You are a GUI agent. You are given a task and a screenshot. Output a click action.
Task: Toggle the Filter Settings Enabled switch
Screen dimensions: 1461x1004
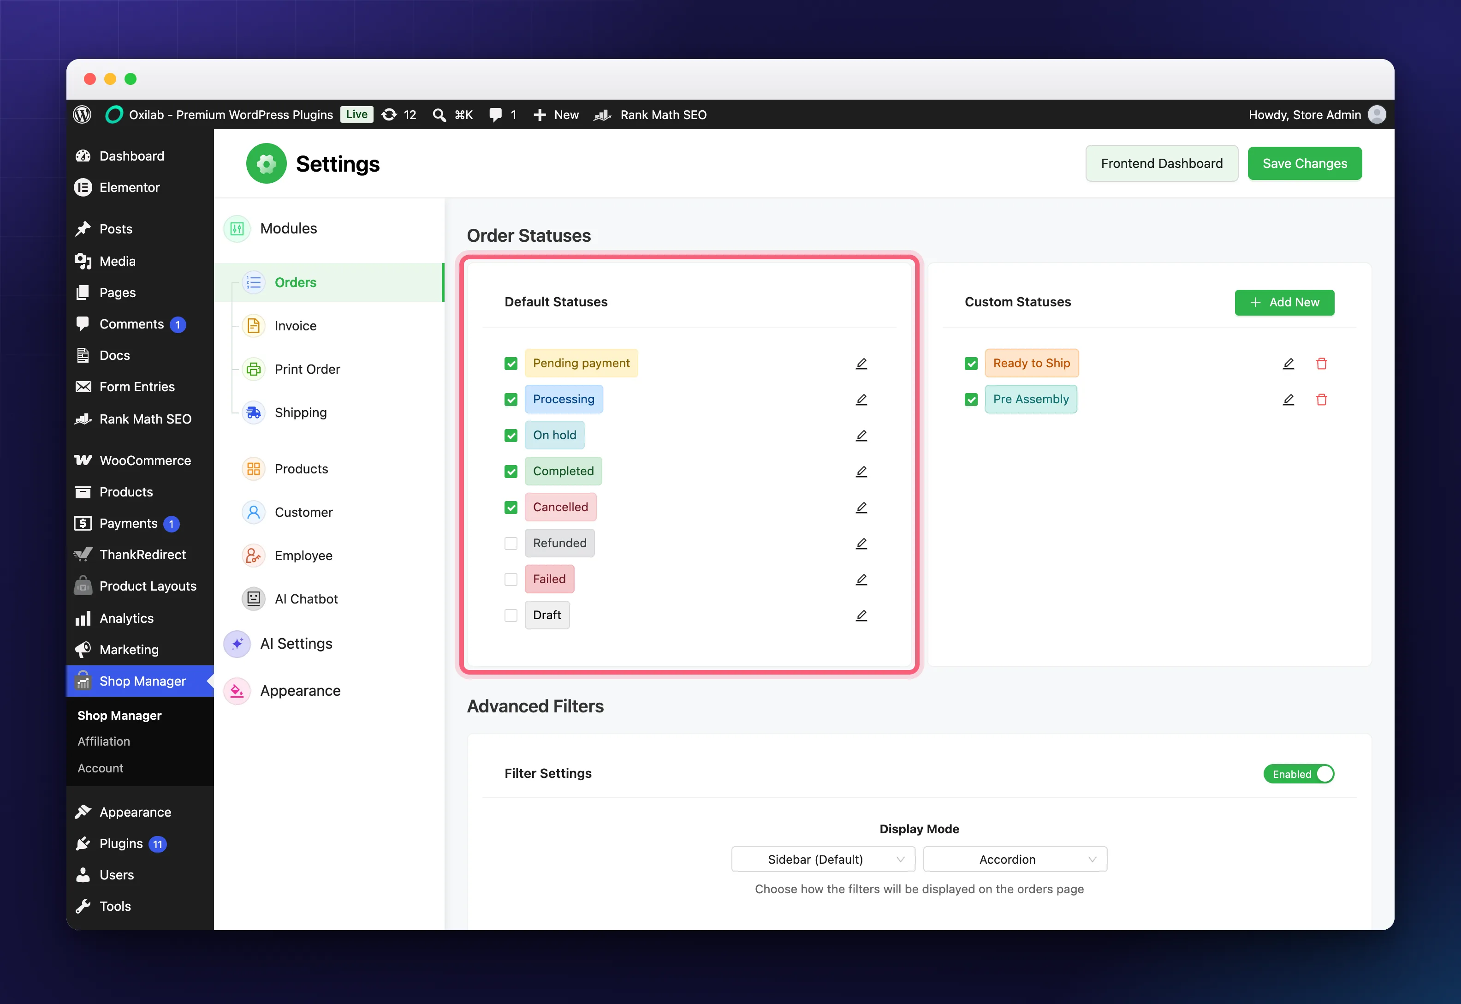pos(1299,774)
